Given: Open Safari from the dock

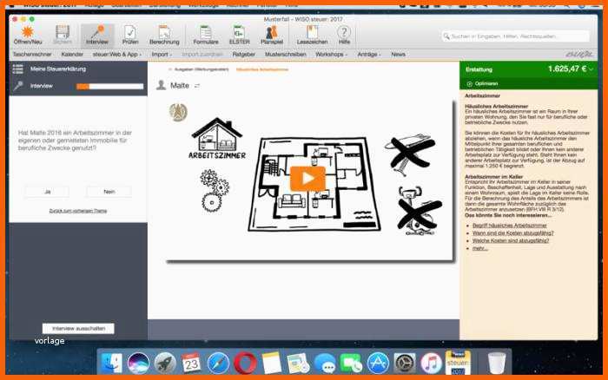Looking at the screenshot, I should coord(218,362).
